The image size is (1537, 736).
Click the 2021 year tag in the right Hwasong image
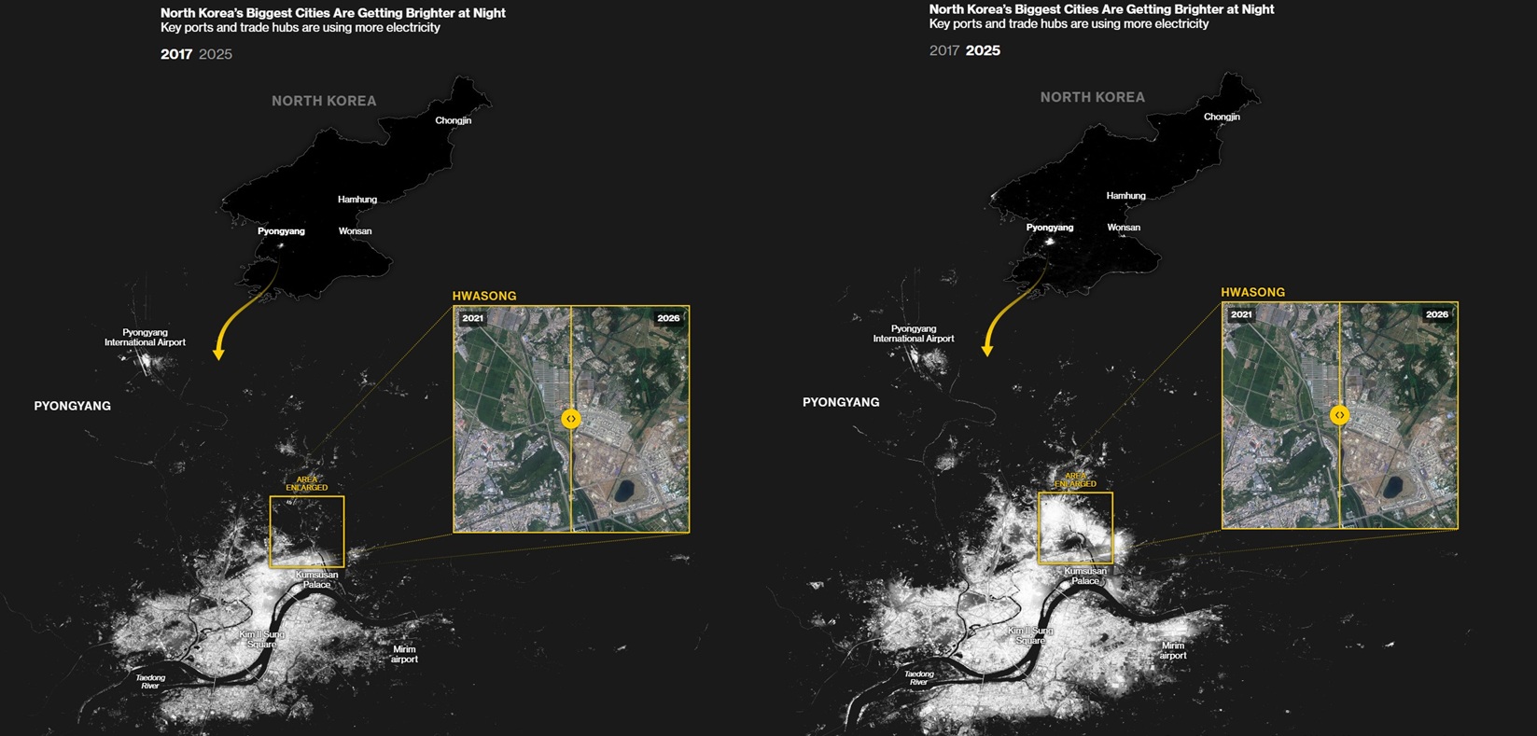(x=1242, y=314)
